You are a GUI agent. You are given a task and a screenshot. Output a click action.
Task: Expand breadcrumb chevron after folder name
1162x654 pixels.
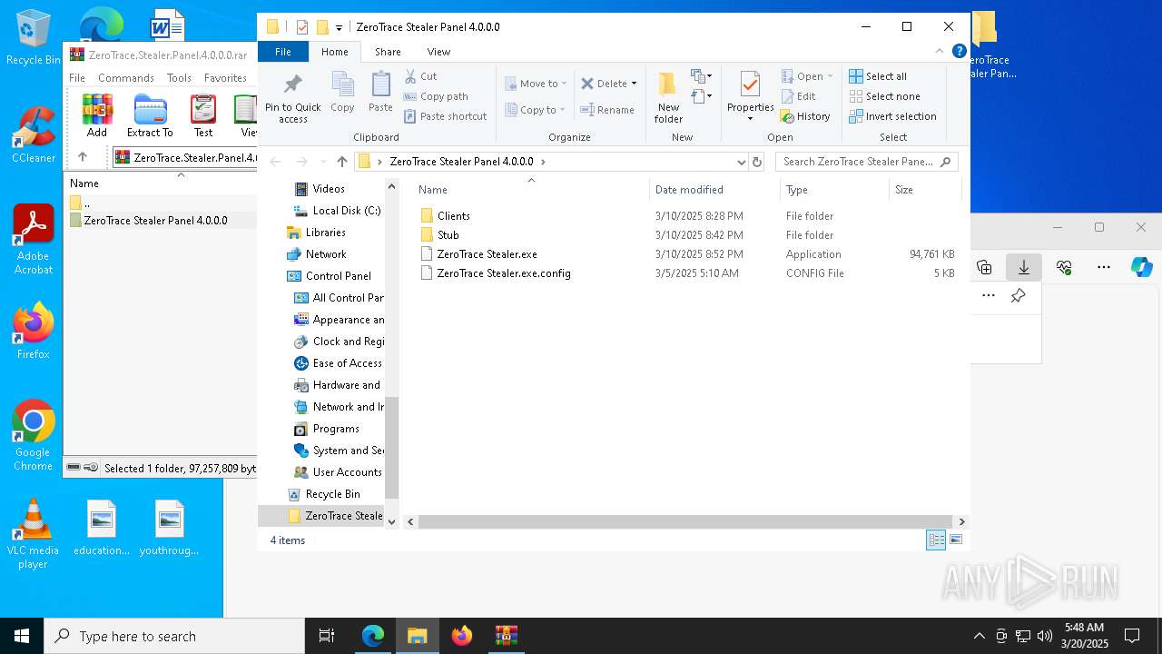click(543, 162)
